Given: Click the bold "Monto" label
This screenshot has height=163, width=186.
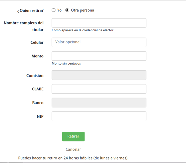Looking at the screenshot, I should [38, 56].
